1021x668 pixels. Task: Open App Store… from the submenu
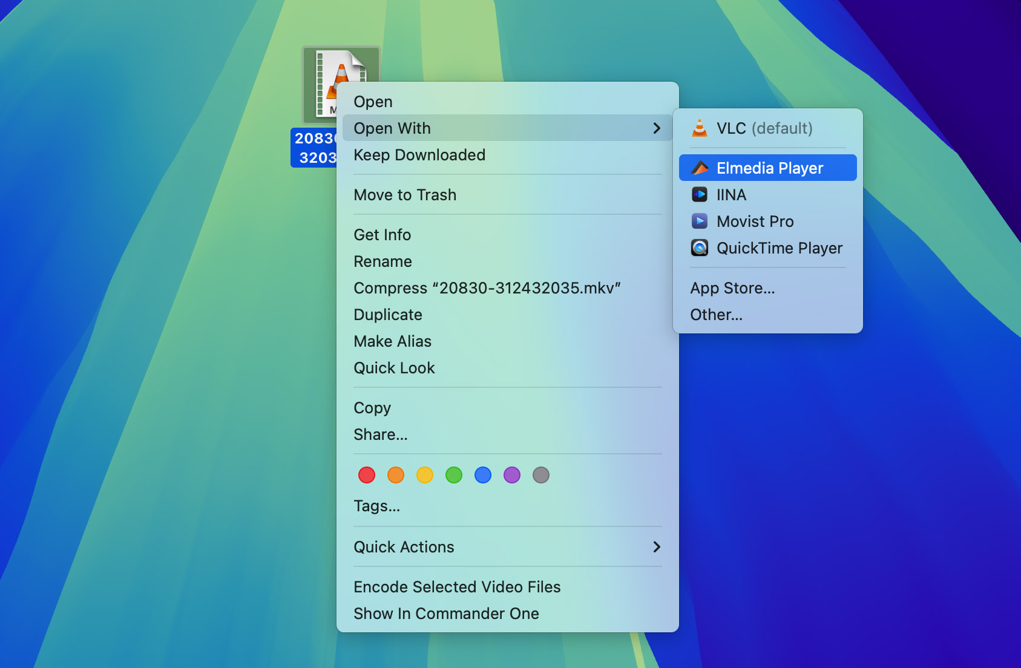[732, 288]
